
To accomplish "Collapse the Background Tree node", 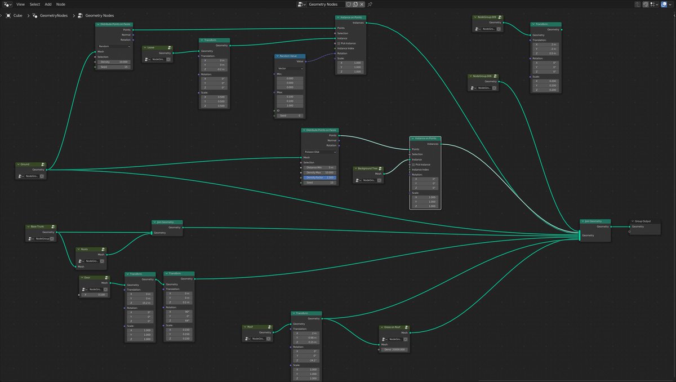I will (356, 168).
